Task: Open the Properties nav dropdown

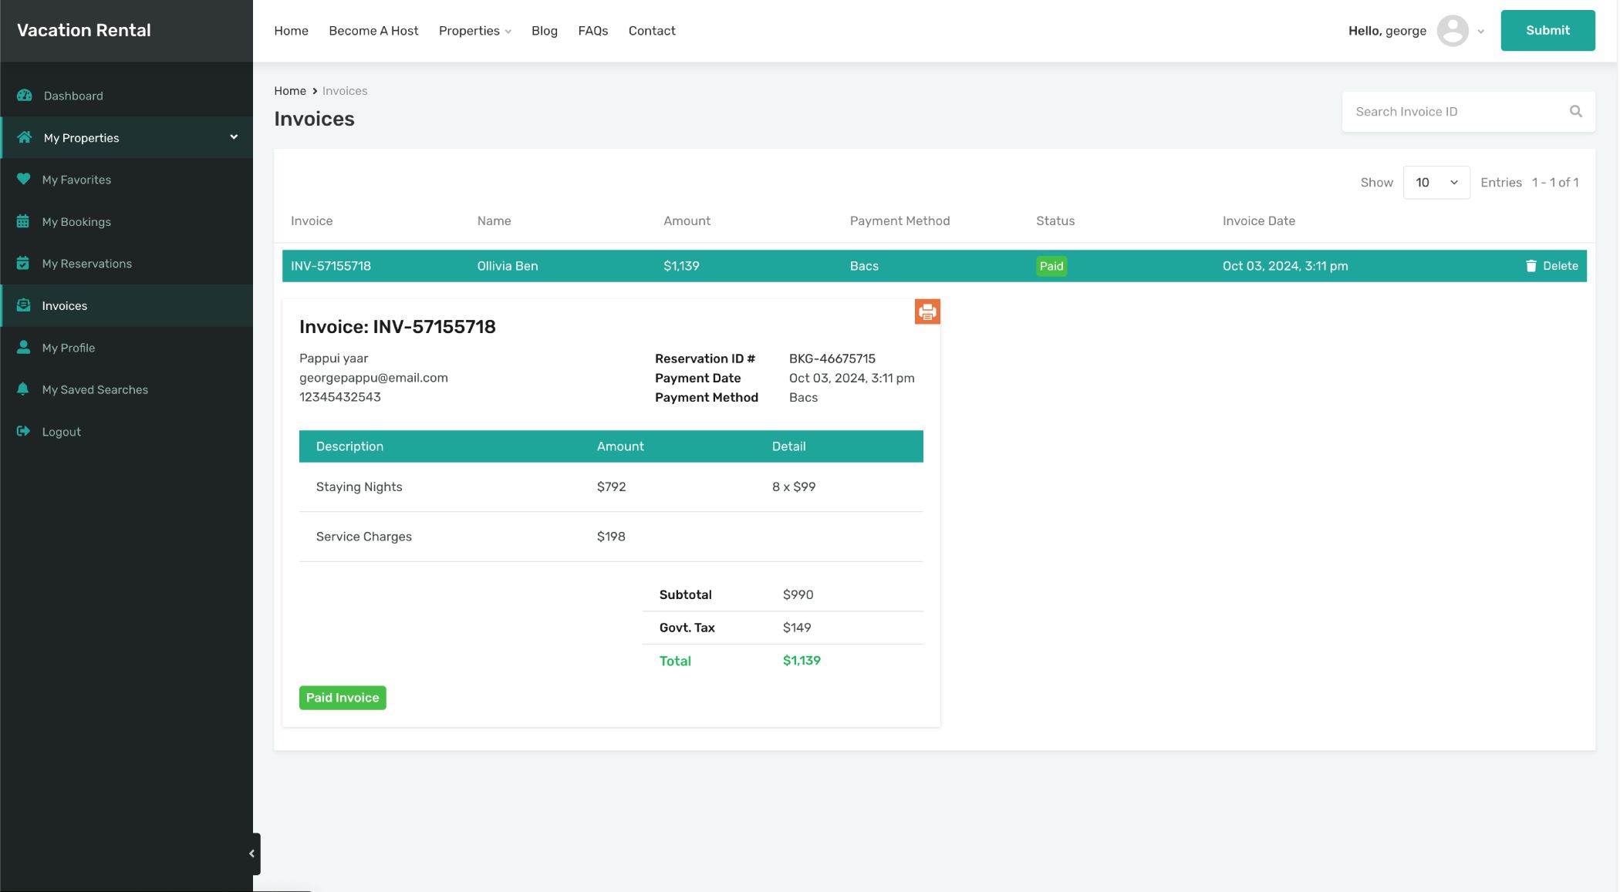Action: point(474,31)
